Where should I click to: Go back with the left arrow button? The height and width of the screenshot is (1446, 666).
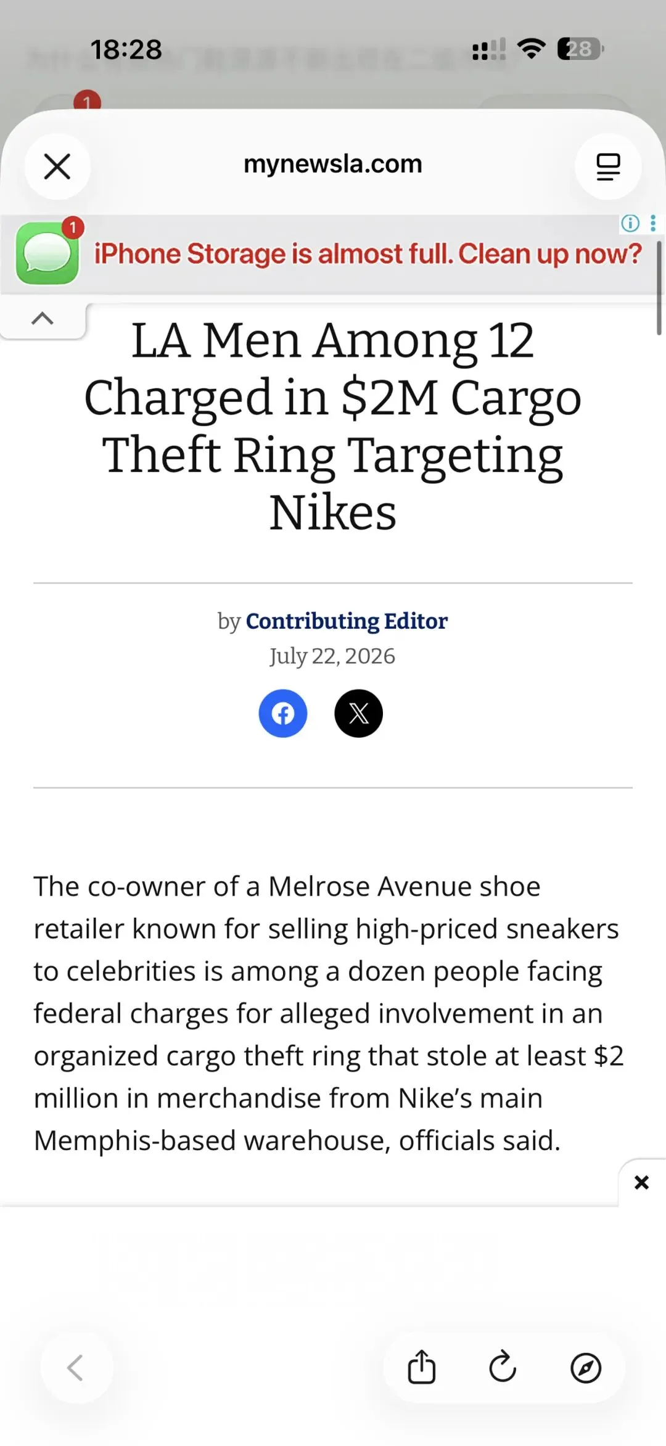pos(76,1368)
